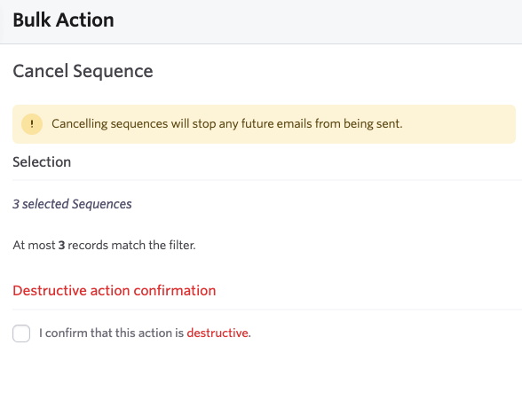Click 'At most 3 records match the filter'
This screenshot has height=400, width=522.
(104, 246)
